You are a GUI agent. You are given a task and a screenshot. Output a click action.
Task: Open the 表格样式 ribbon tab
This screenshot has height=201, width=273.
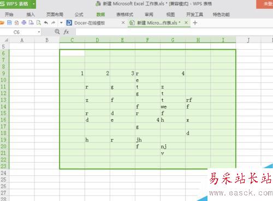coord(125,14)
